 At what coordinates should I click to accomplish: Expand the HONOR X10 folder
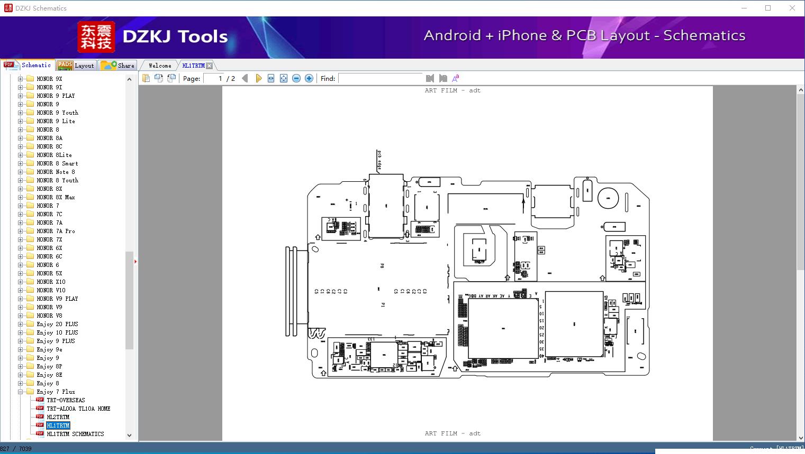point(20,282)
